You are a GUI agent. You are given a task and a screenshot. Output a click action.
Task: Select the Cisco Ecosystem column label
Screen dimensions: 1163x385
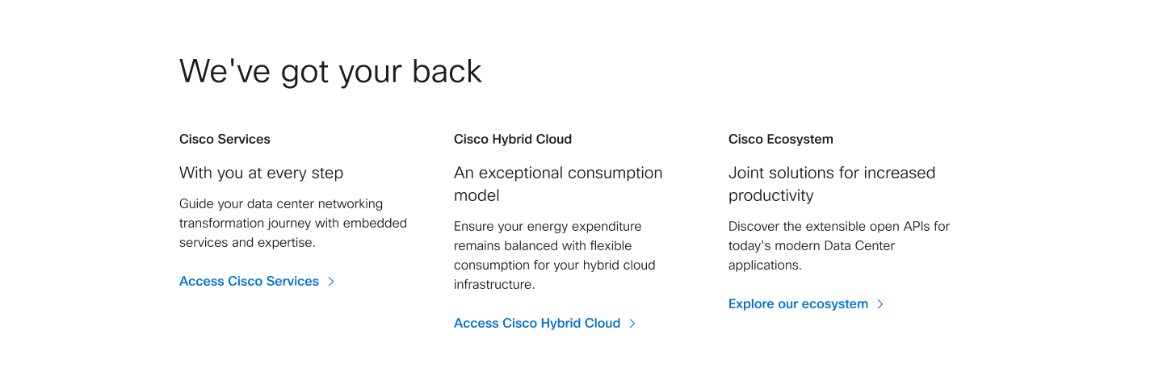781,140
